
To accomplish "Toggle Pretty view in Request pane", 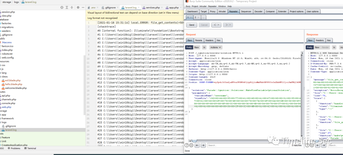I will 189,47.
